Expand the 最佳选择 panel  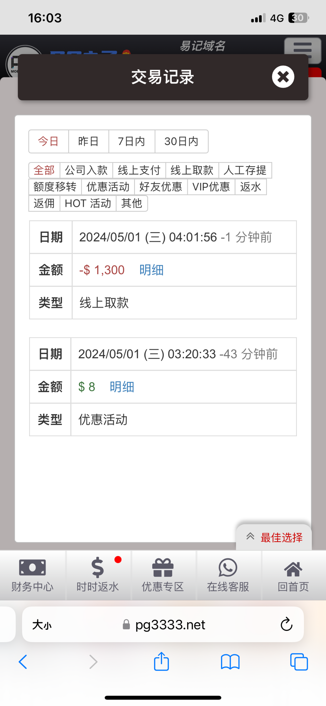[x=274, y=537]
